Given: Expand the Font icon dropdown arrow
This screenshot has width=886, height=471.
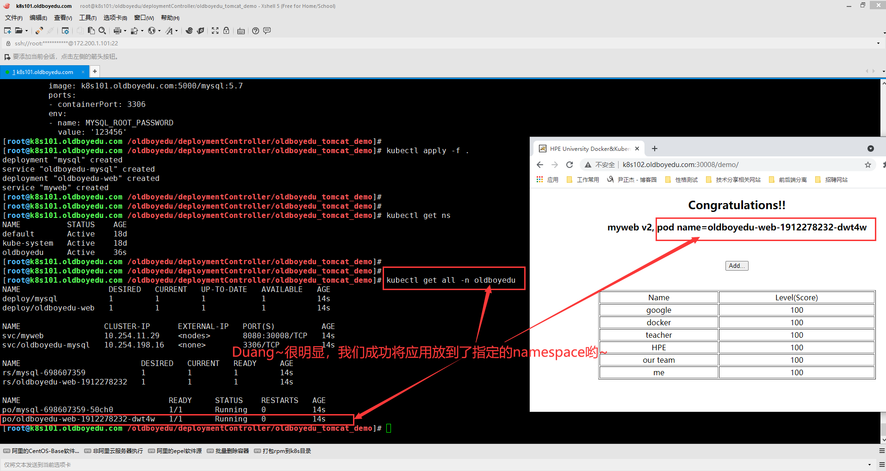Looking at the screenshot, I should [x=177, y=31].
